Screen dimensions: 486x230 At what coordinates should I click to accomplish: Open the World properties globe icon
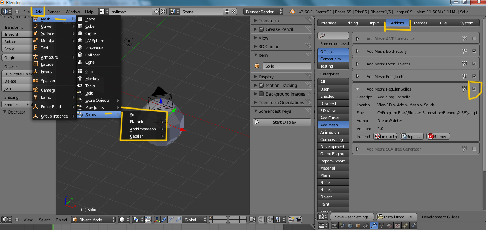[350, 226]
